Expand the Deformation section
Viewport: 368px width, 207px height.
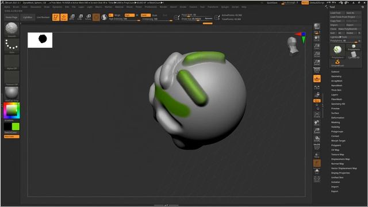(338, 117)
